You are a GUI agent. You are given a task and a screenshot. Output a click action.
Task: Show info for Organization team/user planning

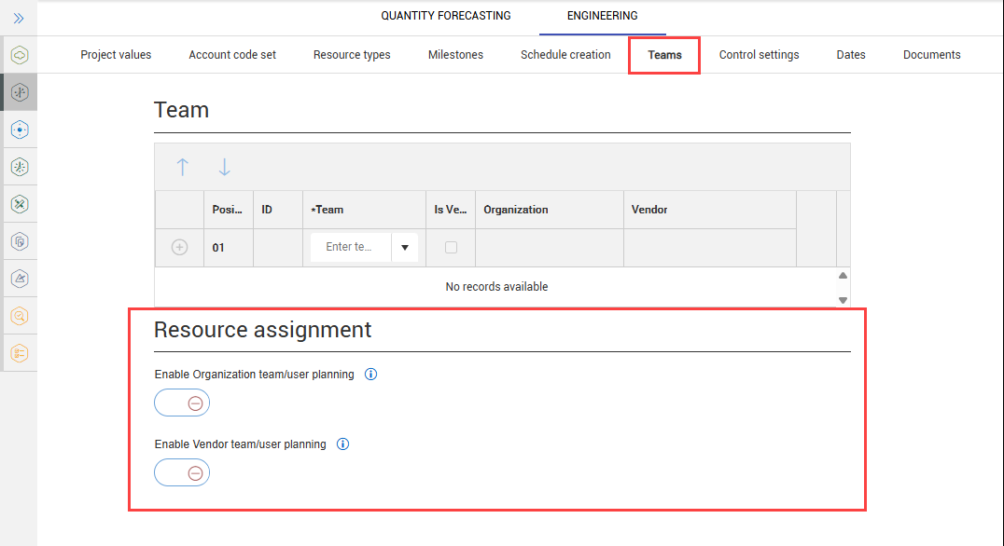tap(370, 375)
